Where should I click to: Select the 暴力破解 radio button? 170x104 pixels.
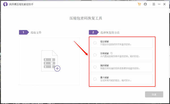click(x=95, y=79)
